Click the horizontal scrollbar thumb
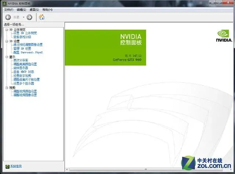 click(x=146, y=170)
